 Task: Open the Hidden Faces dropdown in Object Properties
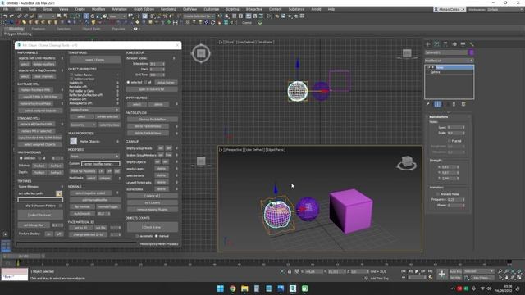pos(94,110)
